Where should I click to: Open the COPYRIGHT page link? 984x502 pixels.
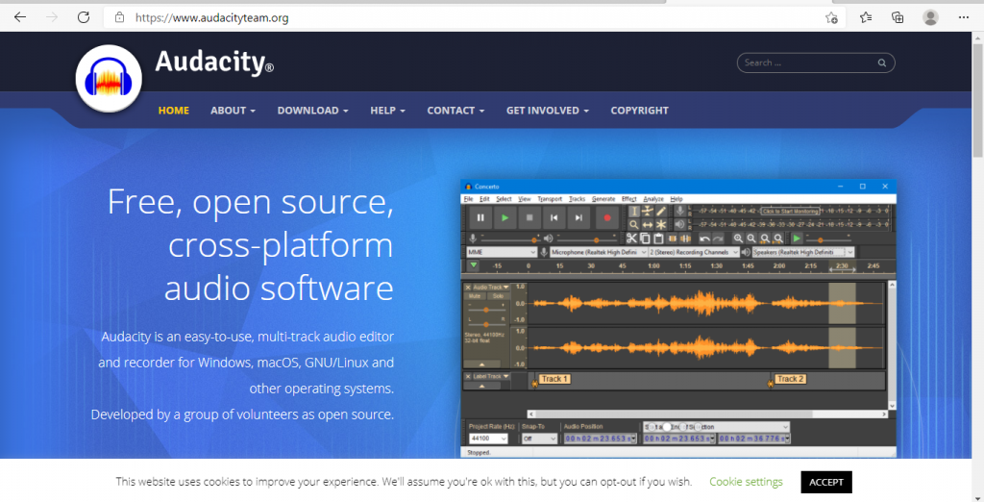(639, 110)
